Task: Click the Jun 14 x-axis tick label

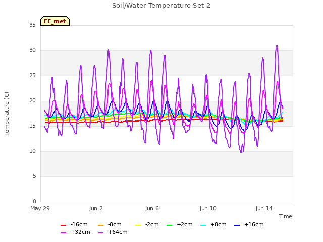Action: pos(264,208)
